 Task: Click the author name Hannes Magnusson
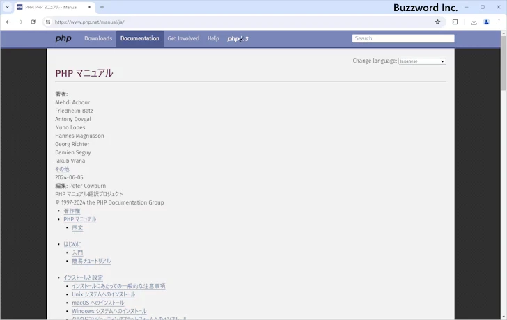point(79,136)
